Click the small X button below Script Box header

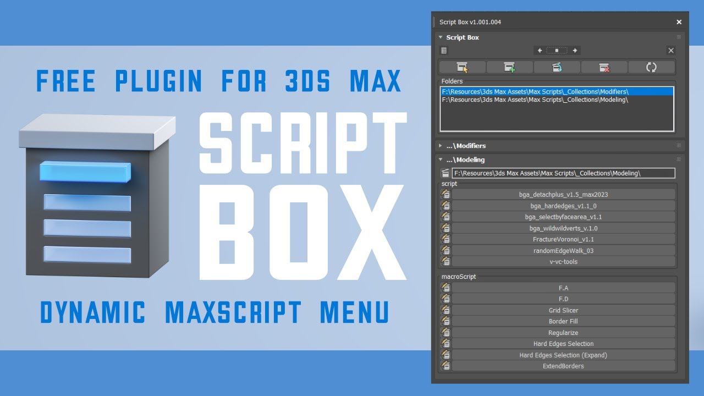(670, 51)
